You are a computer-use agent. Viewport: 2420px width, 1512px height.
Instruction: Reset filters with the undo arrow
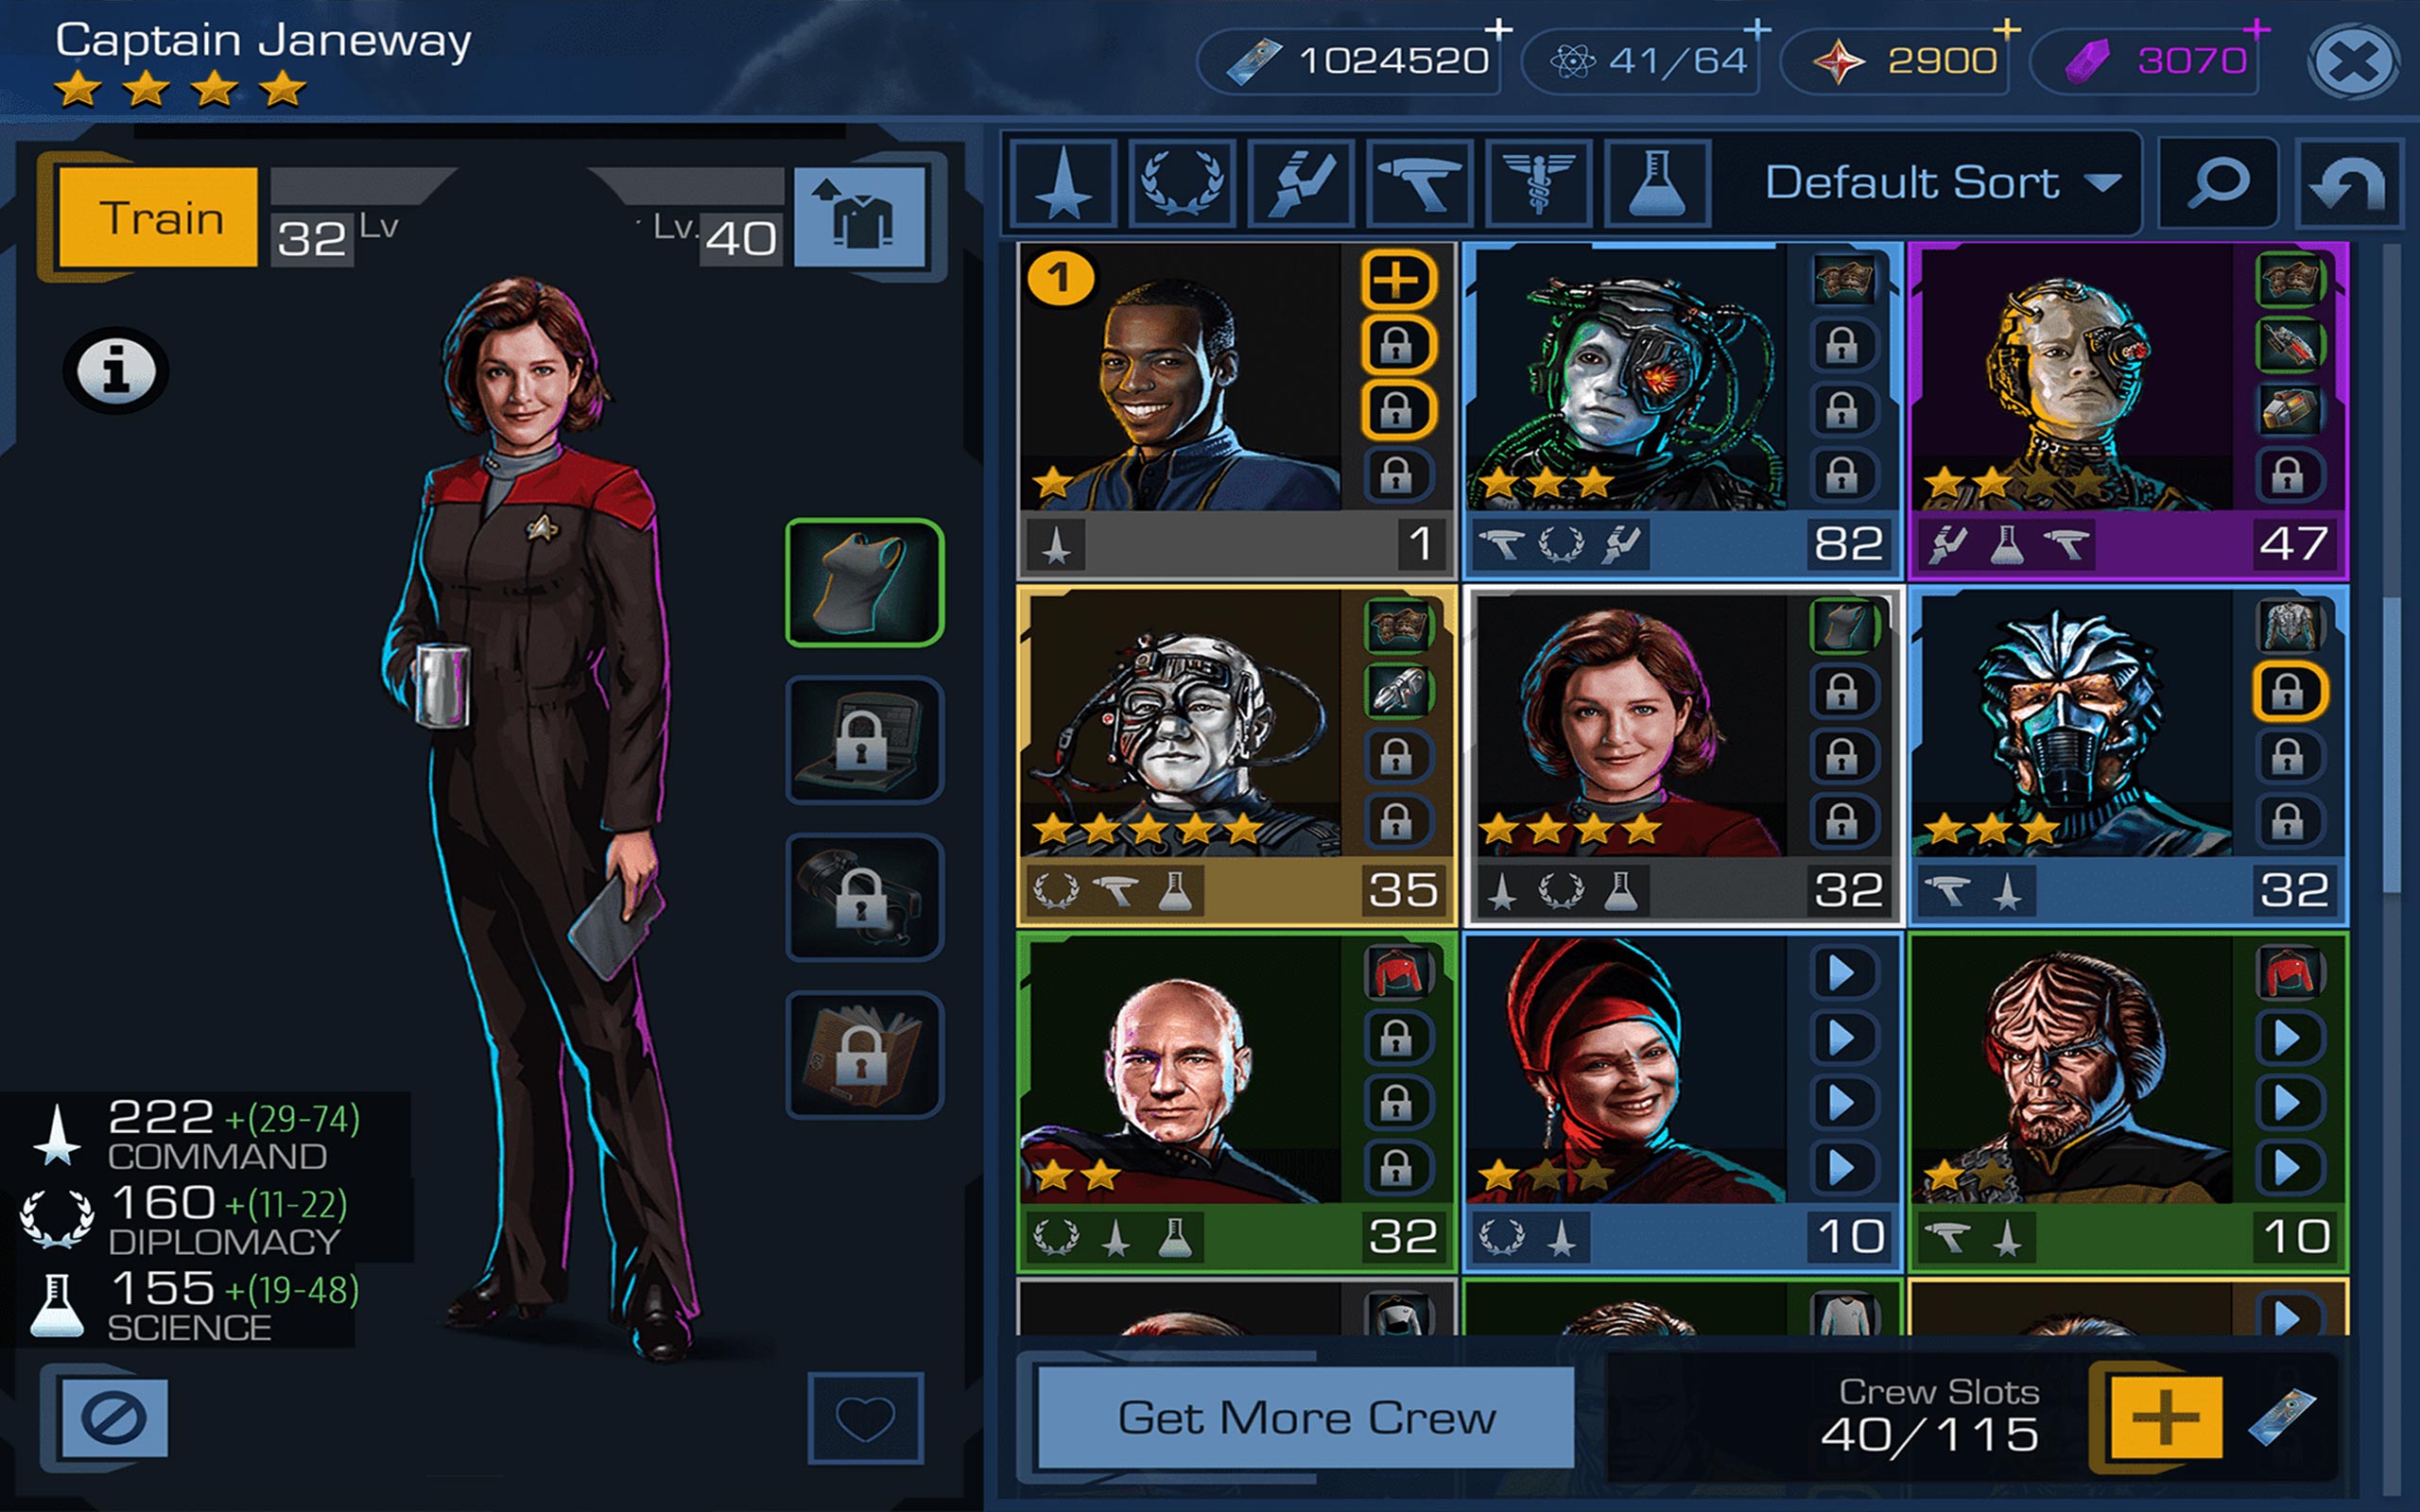click(x=2347, y=184)
